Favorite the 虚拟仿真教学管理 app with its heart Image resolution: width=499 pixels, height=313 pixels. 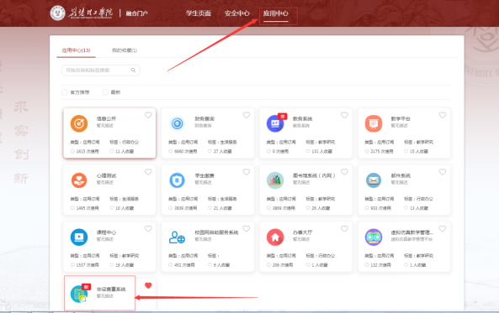click(x=443, y=229)
